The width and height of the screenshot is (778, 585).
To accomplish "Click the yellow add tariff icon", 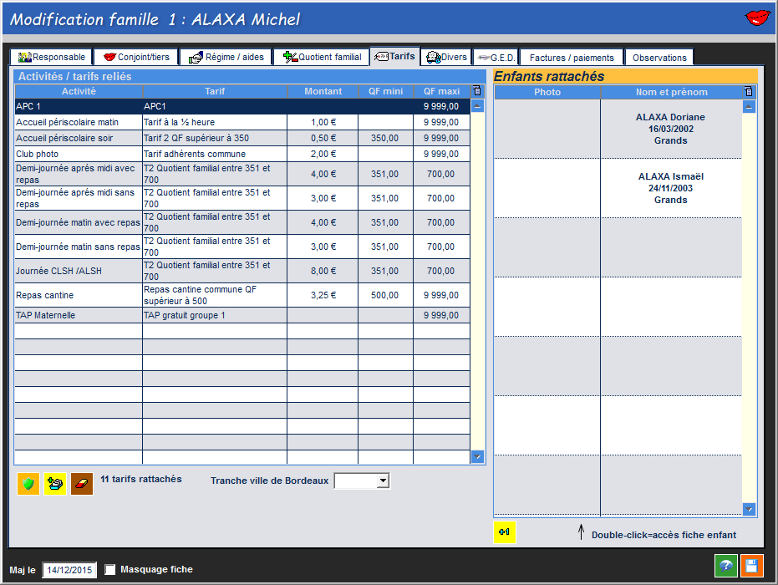I will 55,484.
